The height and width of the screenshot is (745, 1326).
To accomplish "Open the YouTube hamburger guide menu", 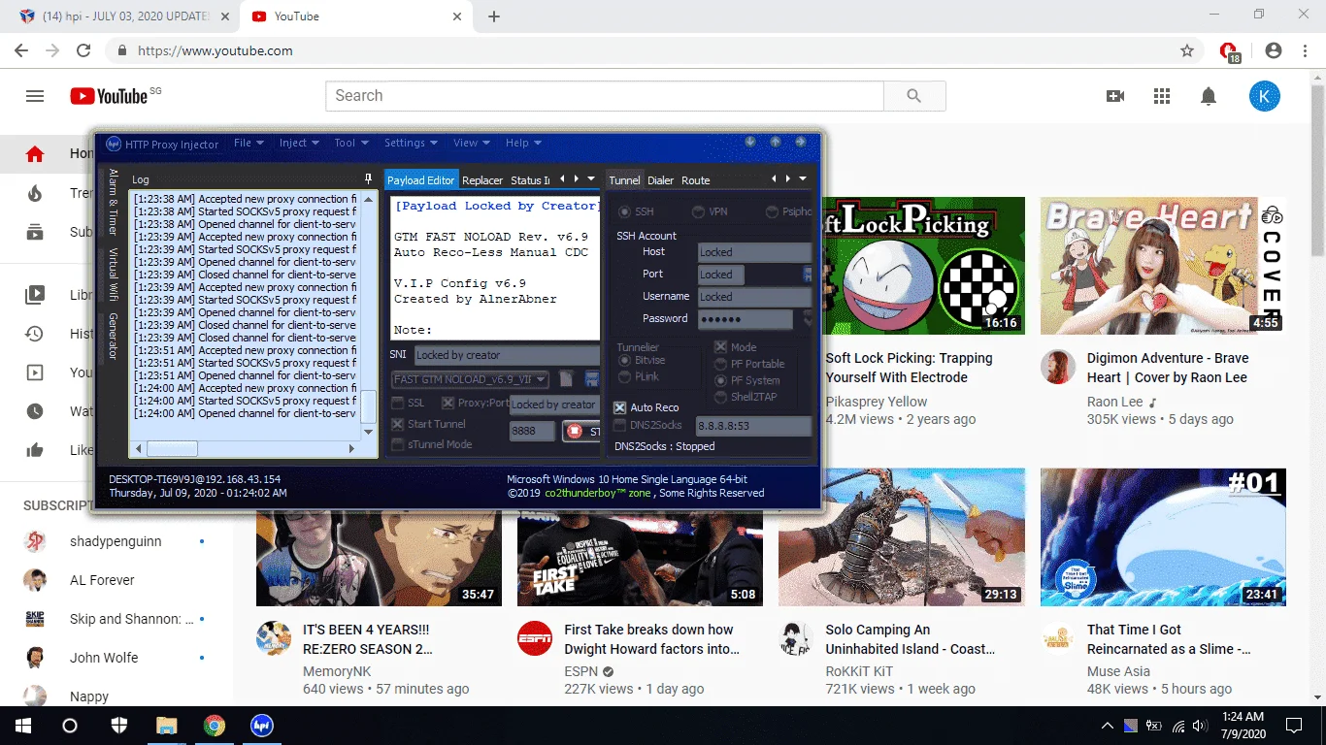I will [x=35, y=96].
